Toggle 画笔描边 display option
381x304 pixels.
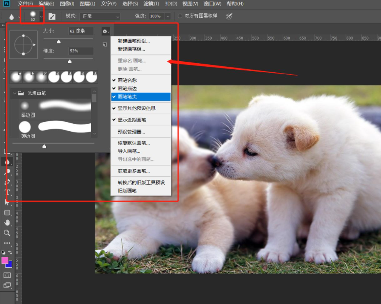coord(141,88)
